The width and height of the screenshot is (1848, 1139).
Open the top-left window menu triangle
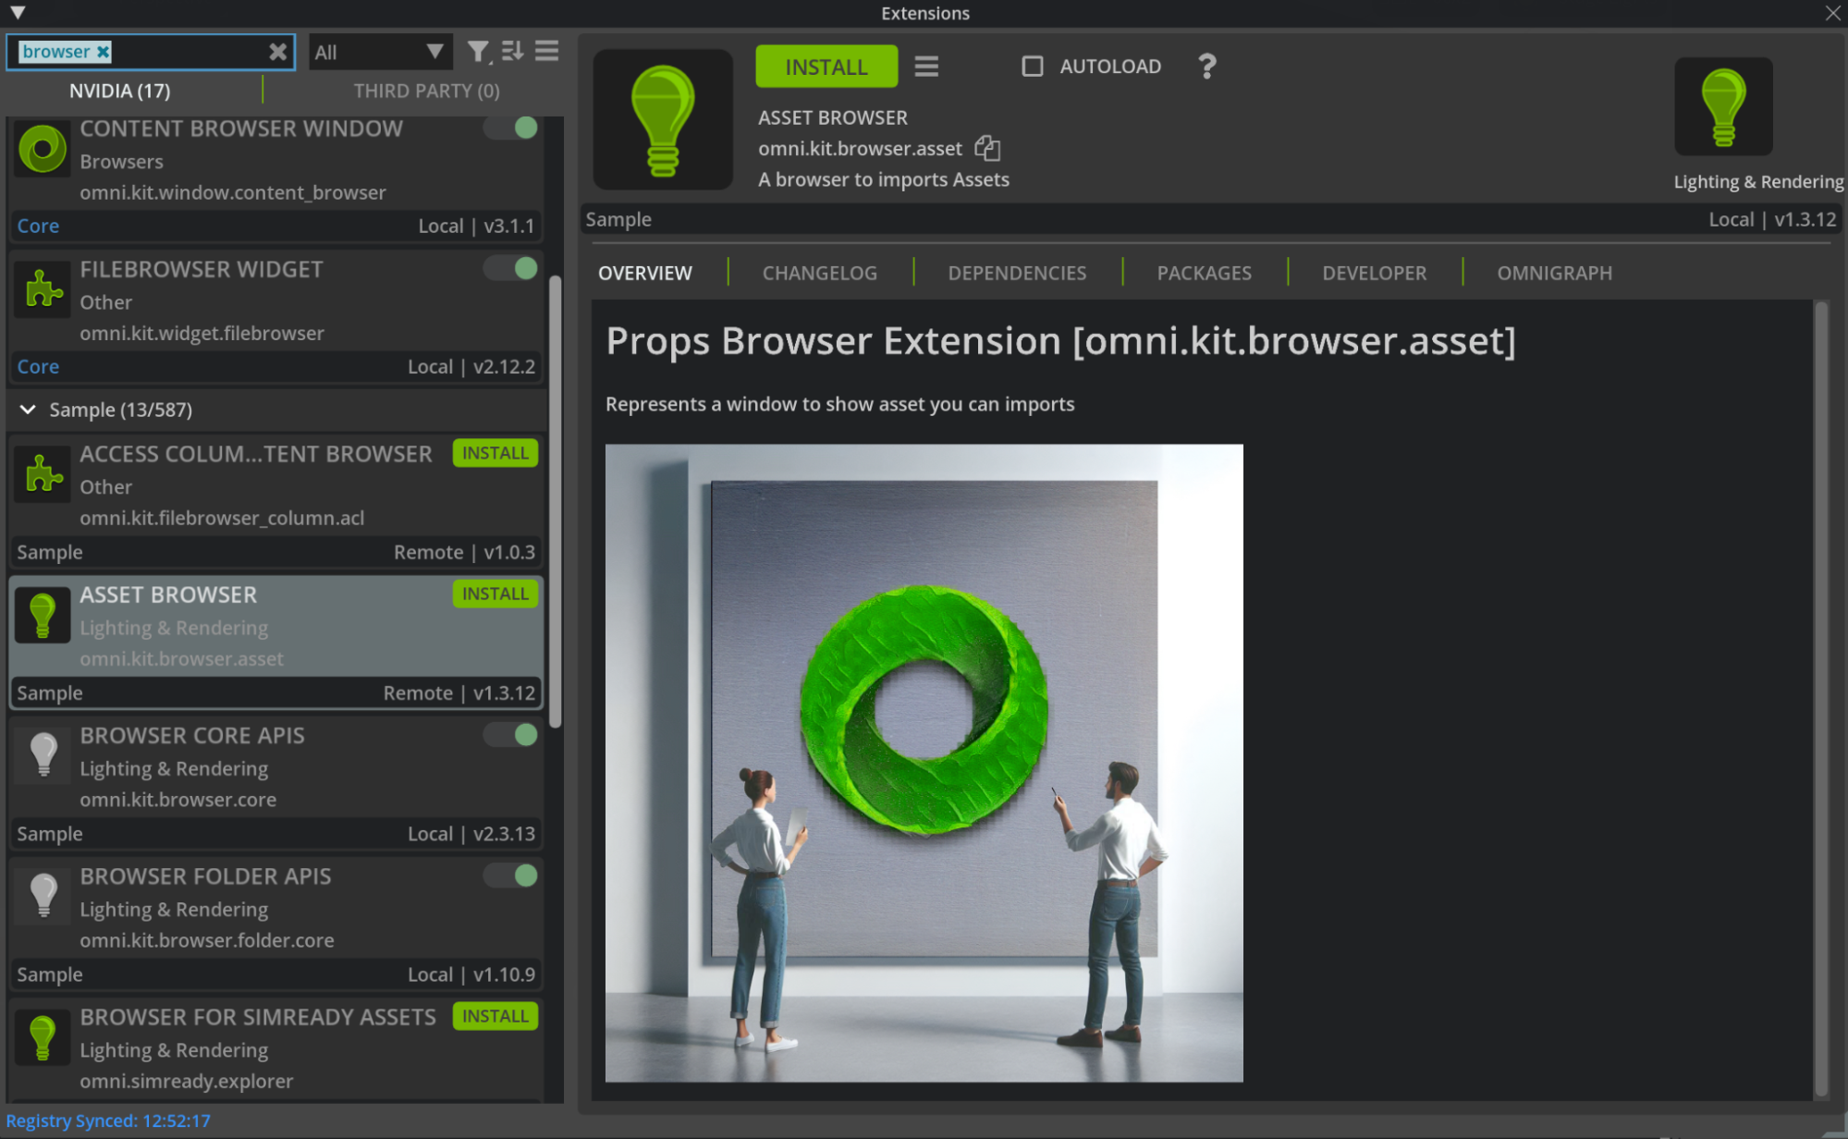point(18,13)
